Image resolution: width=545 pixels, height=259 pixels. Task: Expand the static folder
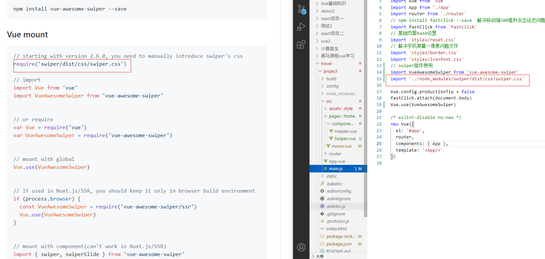pos(322,176)
